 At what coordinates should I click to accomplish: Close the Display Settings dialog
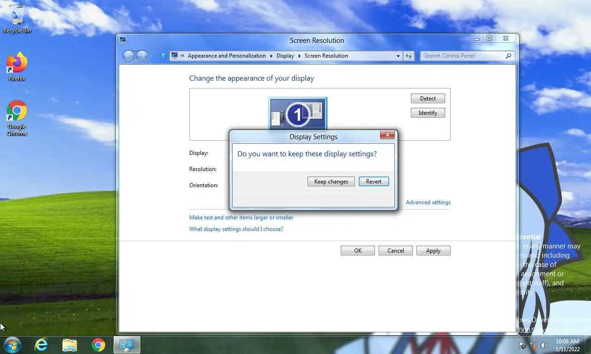point(387,135)
